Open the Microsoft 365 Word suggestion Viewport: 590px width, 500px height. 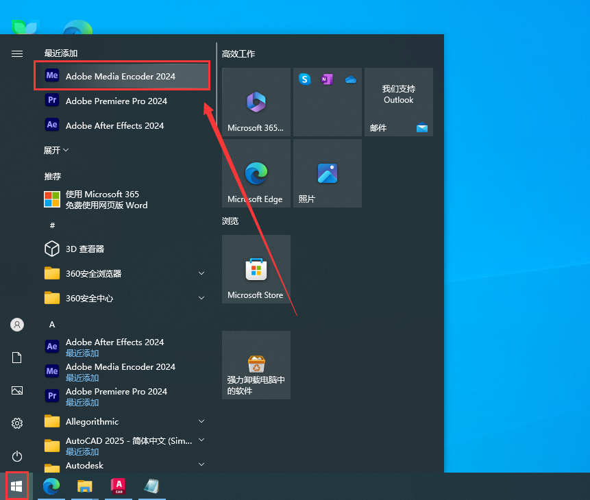pyautogui.click(x=122, y=199)
